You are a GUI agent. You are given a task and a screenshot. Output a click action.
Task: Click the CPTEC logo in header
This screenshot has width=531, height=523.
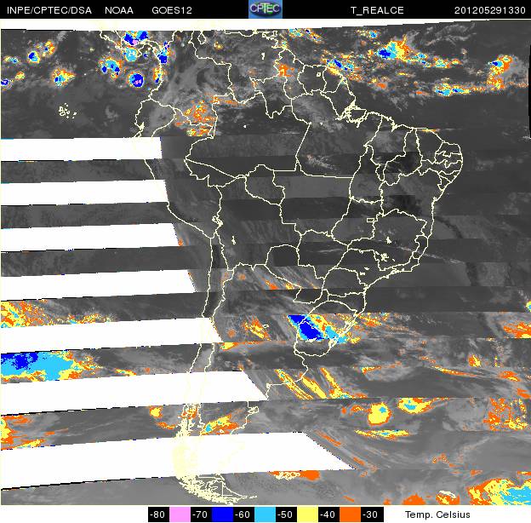(265, 9)
